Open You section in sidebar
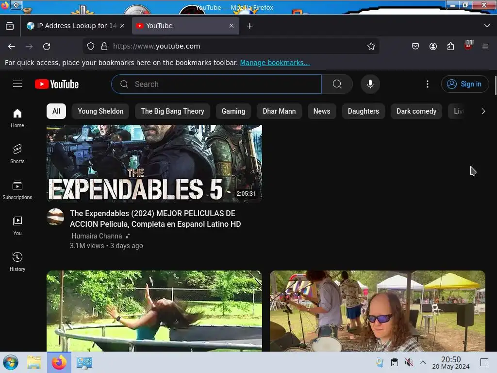This screenshot has width=497, height=373. click(x=17, y=226)
